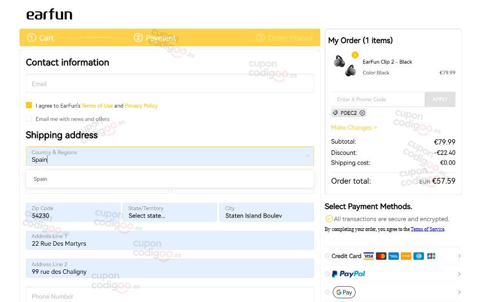The image size is (482, 302).
Task: Click the Credit Card label text
Action: [x=346, y=256]
